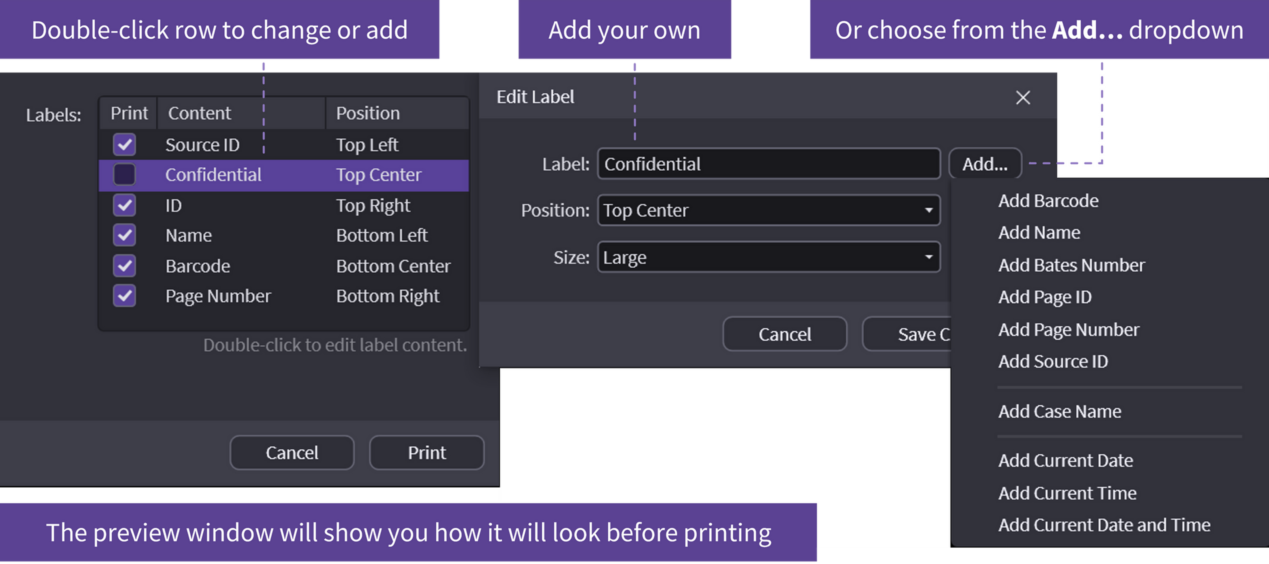Close the Edit Label dialog
Viewport: 1269px width, 564px height.
[1023, 97]
